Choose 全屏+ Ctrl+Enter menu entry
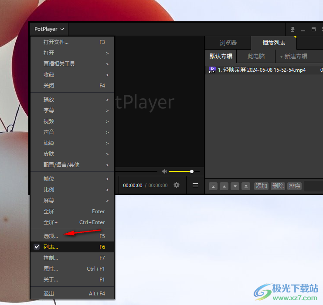323x305 pixels. pos(72,222)
